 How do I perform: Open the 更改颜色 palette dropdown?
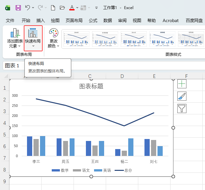point(53,38)
